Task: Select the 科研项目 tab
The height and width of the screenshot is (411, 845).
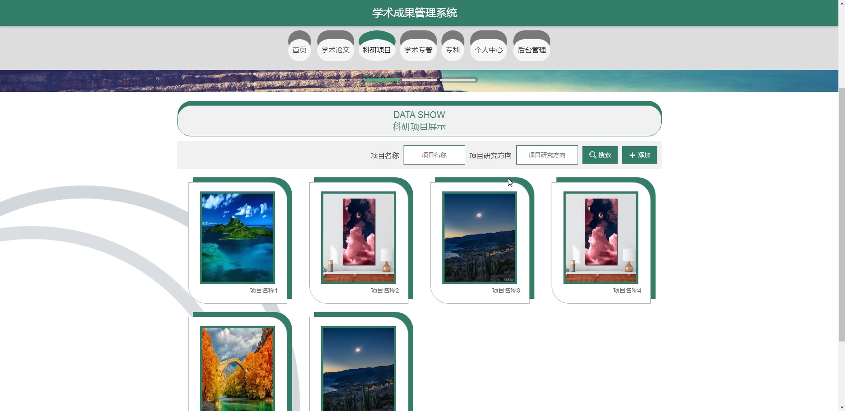Action: tap(377, 47)
